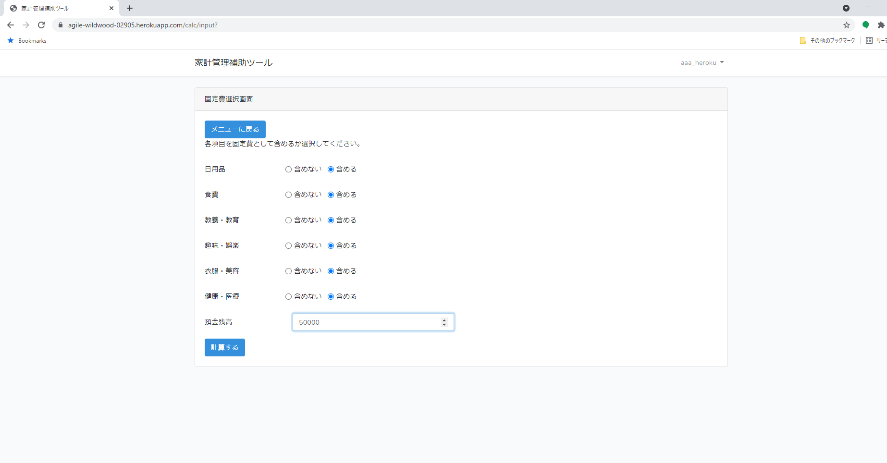Reload the current page

[x=41, y=24]
